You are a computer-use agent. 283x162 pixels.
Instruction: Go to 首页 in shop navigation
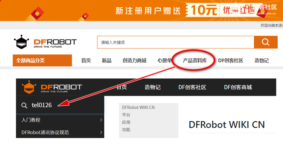[x=86, y=60]
